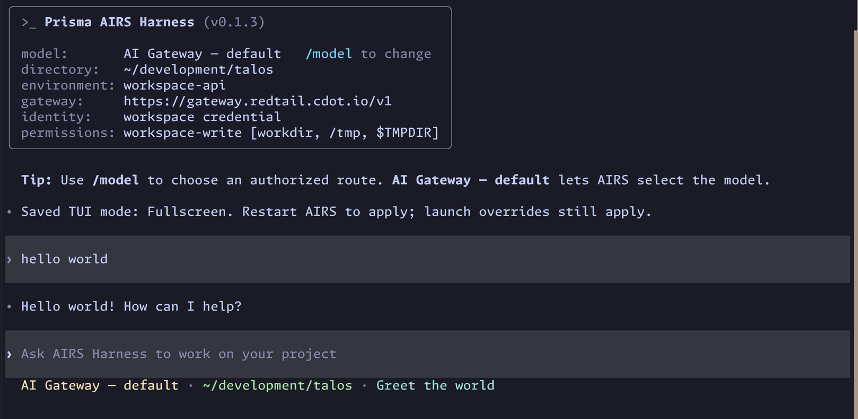This screenshot has height=419, width=858.
Task: Click the model value 'AI Gateway — default' in header box
Action: [202, 54]
